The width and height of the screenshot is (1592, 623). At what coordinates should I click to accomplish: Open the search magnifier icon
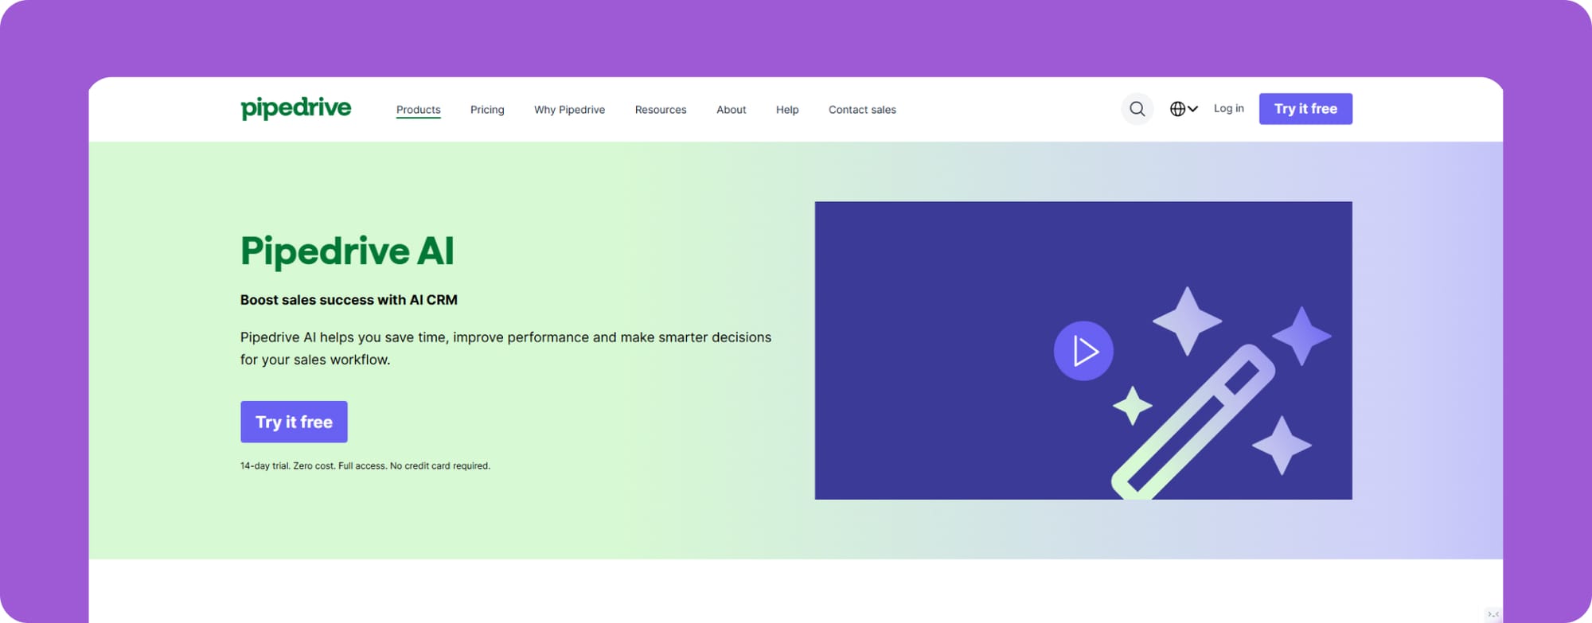[x=1137, y=109]
